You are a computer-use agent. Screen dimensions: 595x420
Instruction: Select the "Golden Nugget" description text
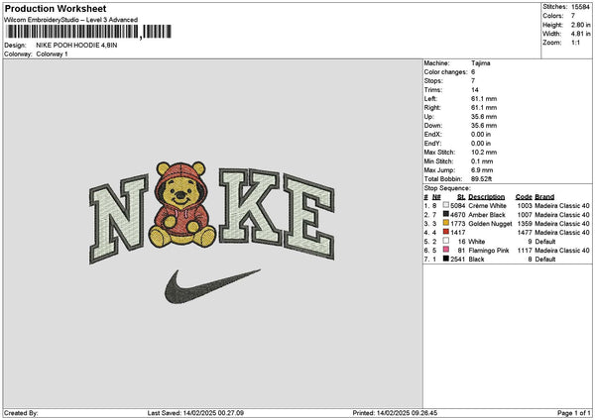pyautogui.click(x=490, y=224)
